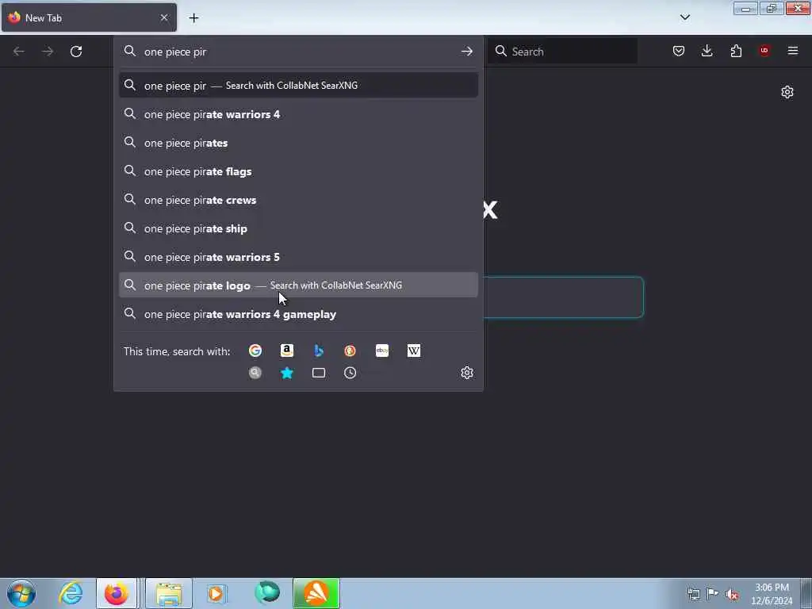Choose suggestion 'one piece pirate warriors 5'
Screen dimensions: 812x609
[298, 257]
